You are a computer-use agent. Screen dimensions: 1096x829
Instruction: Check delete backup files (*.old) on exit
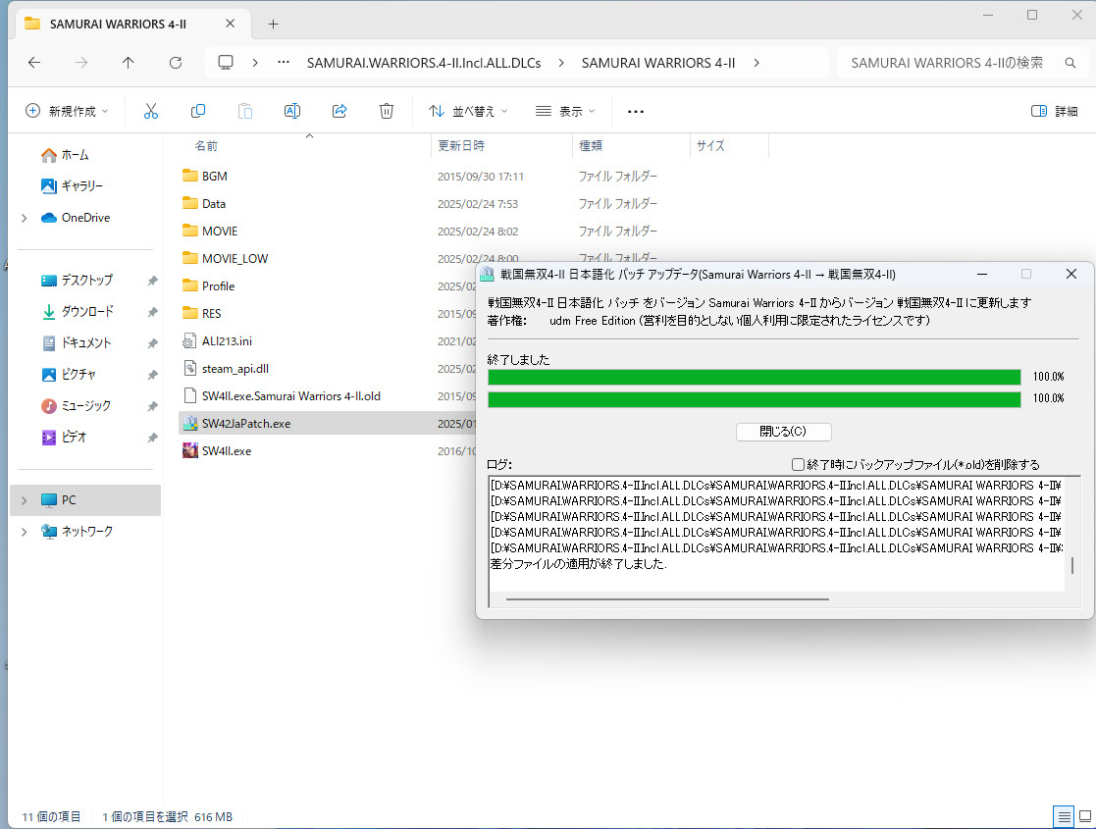pyautogui.click(x=798, y=464)
